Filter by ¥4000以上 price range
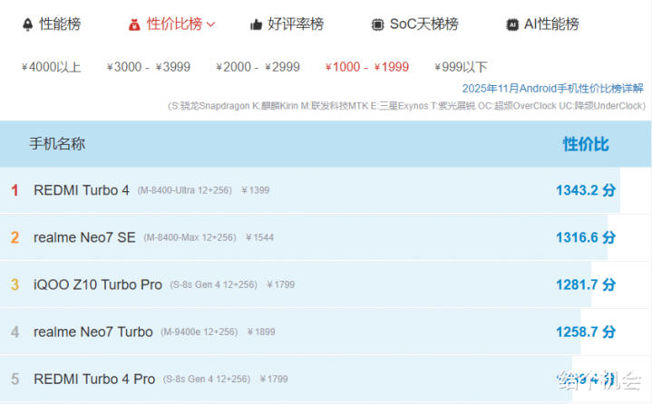The width and height of the screenshot is (652, 404). (51, 67)
